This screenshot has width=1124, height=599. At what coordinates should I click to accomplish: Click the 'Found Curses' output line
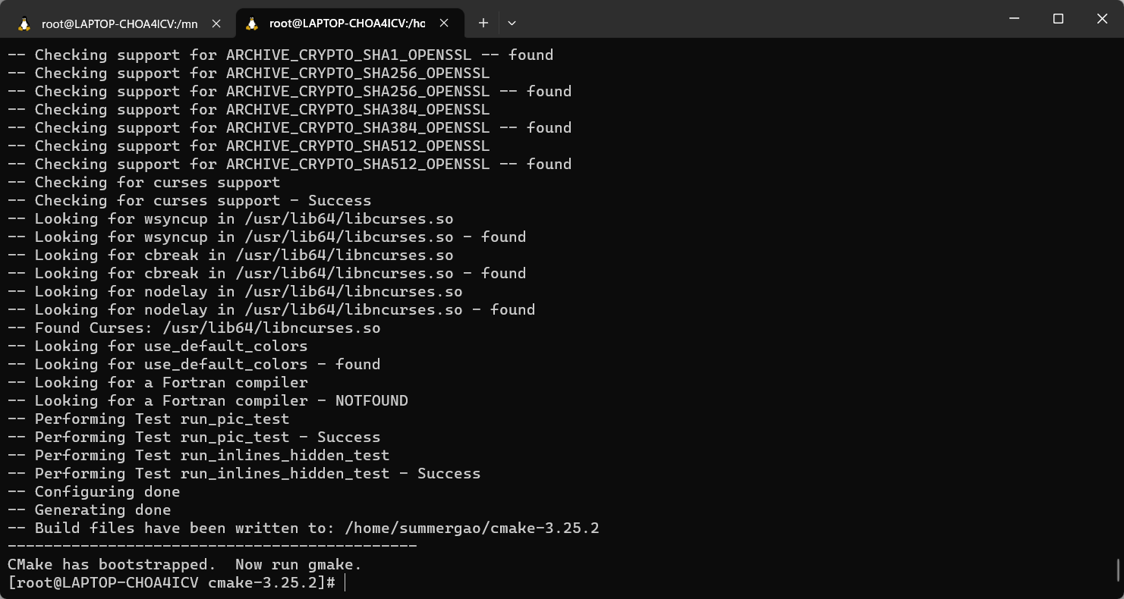coord(194,328)
